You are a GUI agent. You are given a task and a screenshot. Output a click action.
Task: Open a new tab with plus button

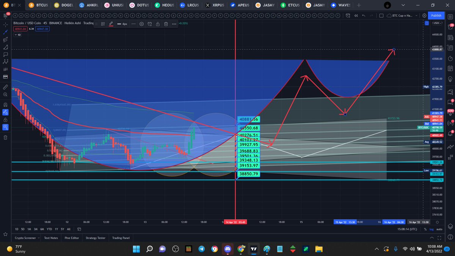(359, 5)
